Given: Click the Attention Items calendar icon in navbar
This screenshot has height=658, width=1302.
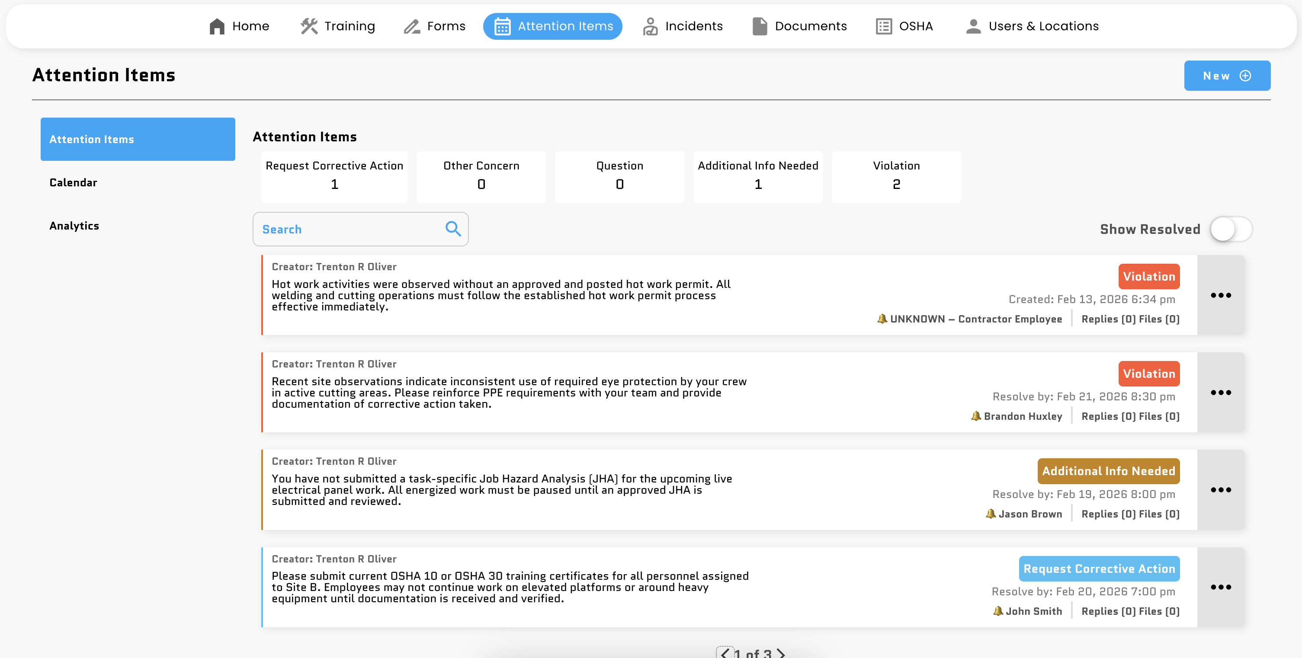Looking at the screenshot, I should point(502,26).
